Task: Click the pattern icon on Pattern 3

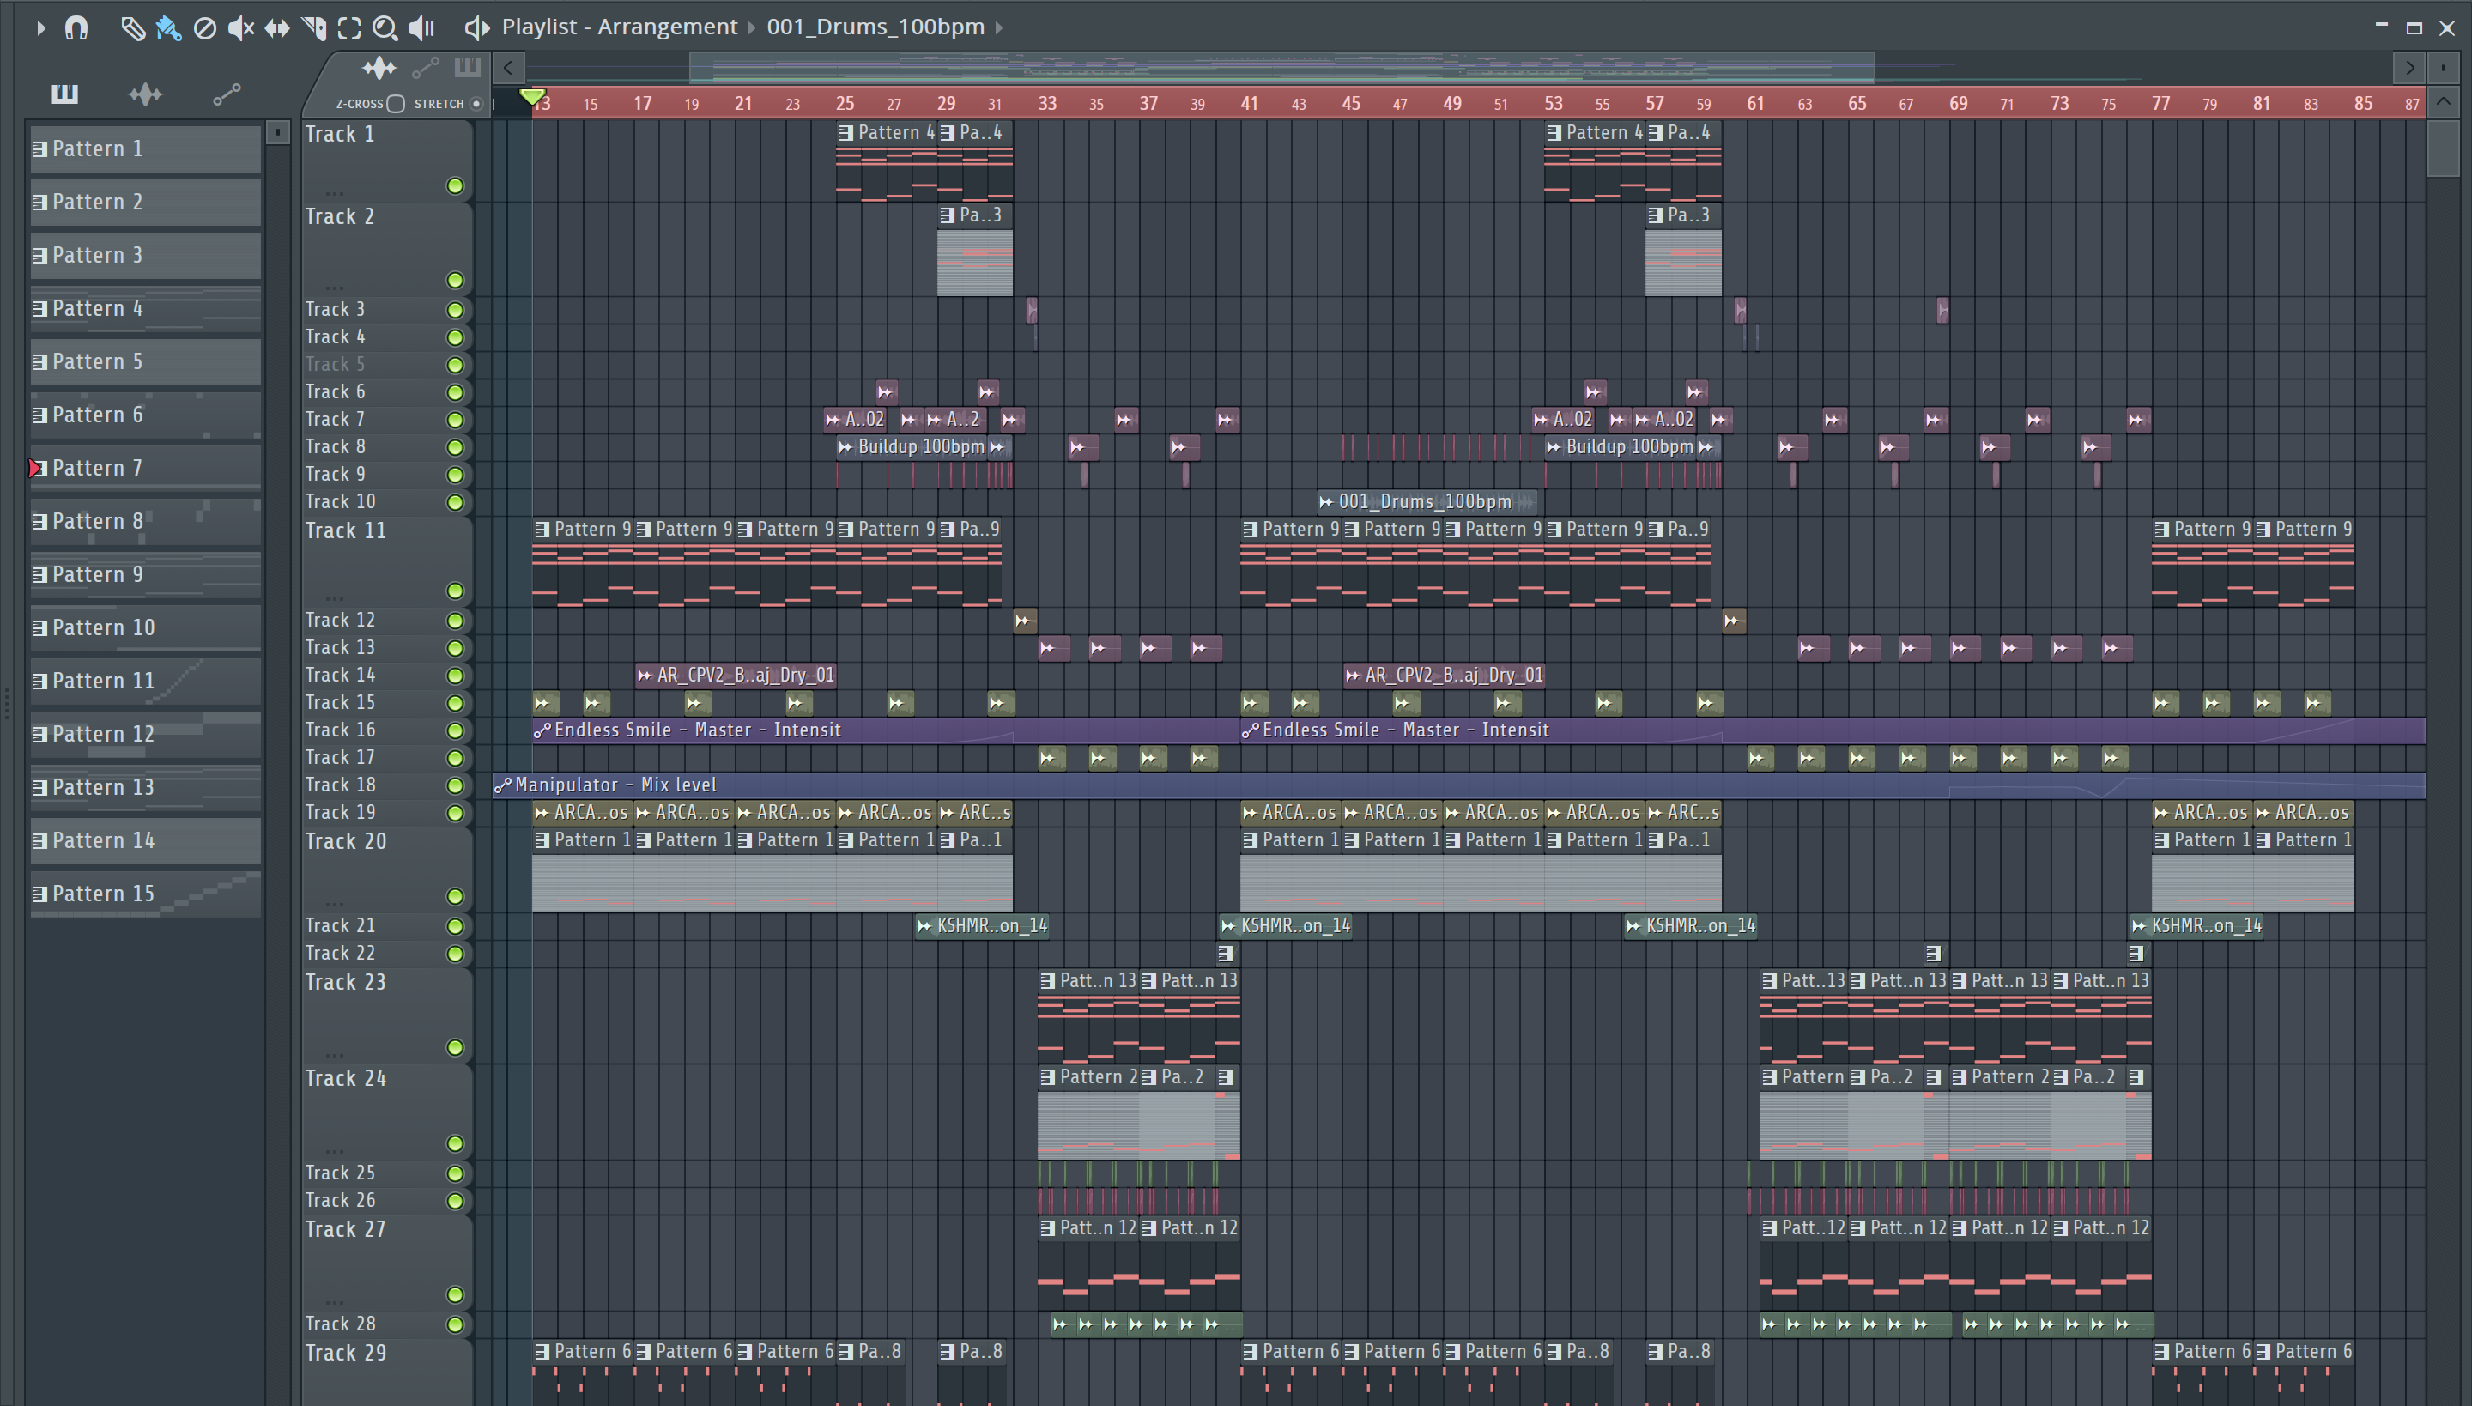Action: coord(39,255)
